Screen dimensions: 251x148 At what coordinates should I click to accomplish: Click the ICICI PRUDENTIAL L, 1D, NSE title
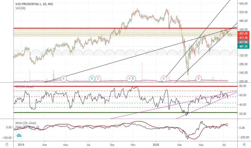tap(34, 4)
